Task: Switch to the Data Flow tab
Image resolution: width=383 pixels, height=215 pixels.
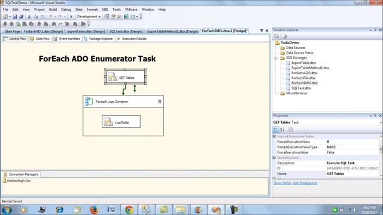Action: pos(40,39)
